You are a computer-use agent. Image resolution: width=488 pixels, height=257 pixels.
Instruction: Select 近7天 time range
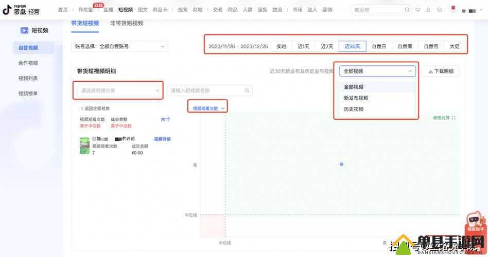pyautogui.click(x=327, y=46)
